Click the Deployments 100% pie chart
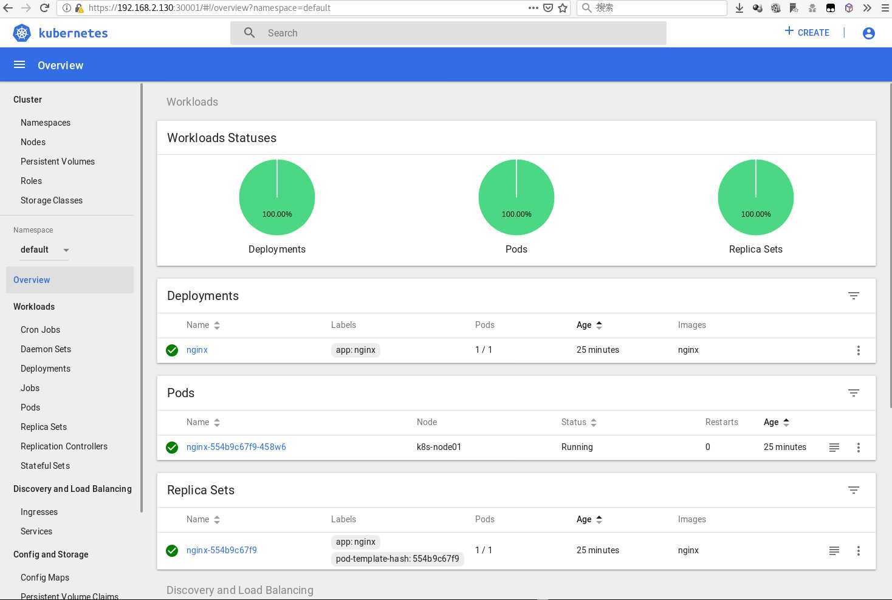This screenshot has height=600, width=892. [277, 197]
